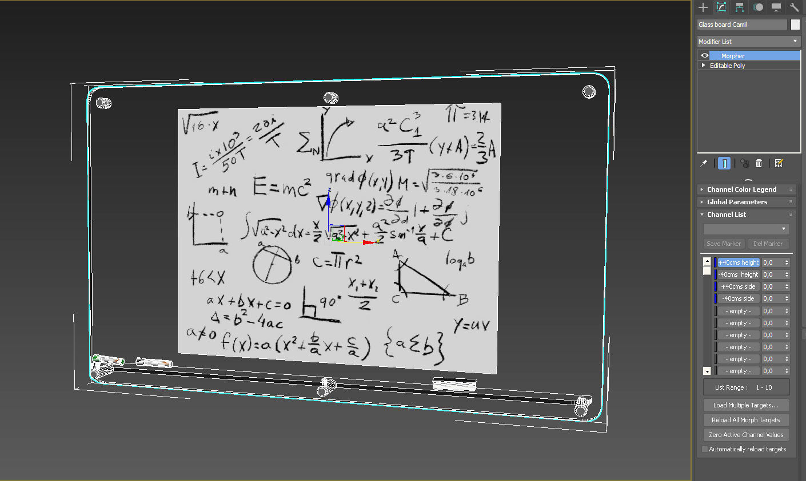Screen dimensions: 806x481
Task: Remove modifier with the trash icon
Action: point(759,163)
